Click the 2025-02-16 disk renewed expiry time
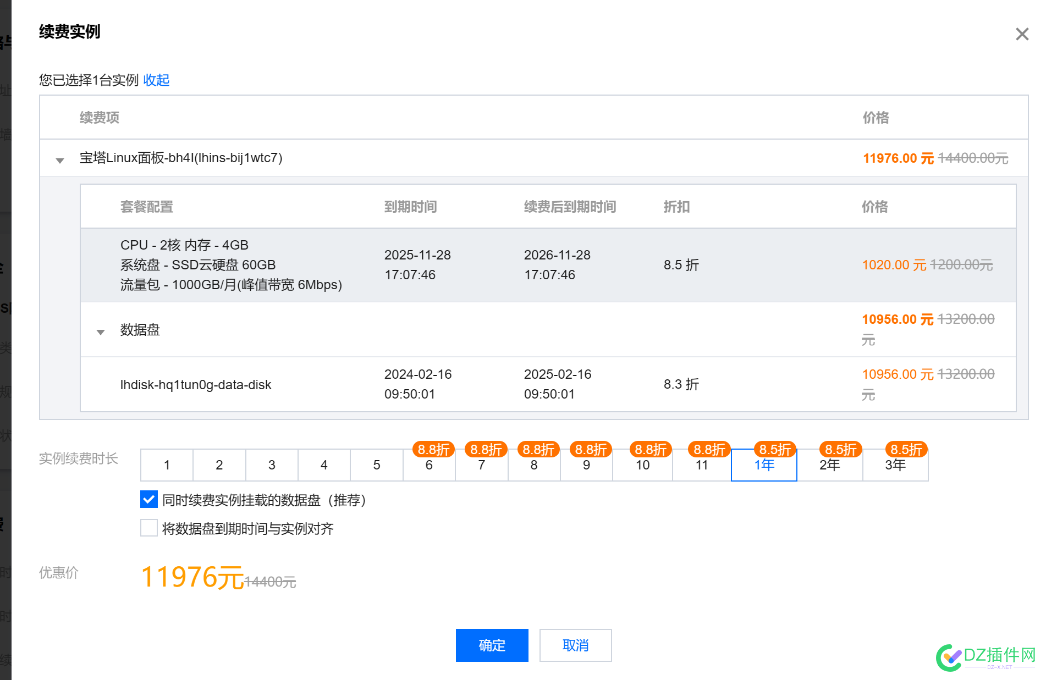Image resolution: width=1046 pixels, height=680 pixels. click(x=558, y=384)
